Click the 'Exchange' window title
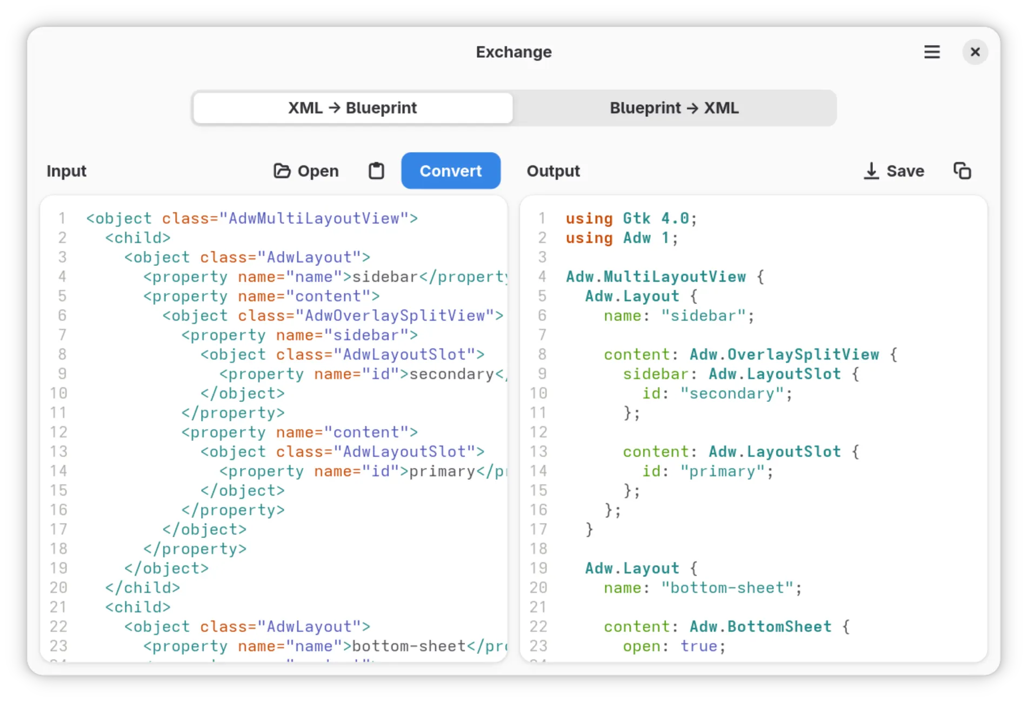Screen dimensions: 1027x702 (x=513, y=52)
